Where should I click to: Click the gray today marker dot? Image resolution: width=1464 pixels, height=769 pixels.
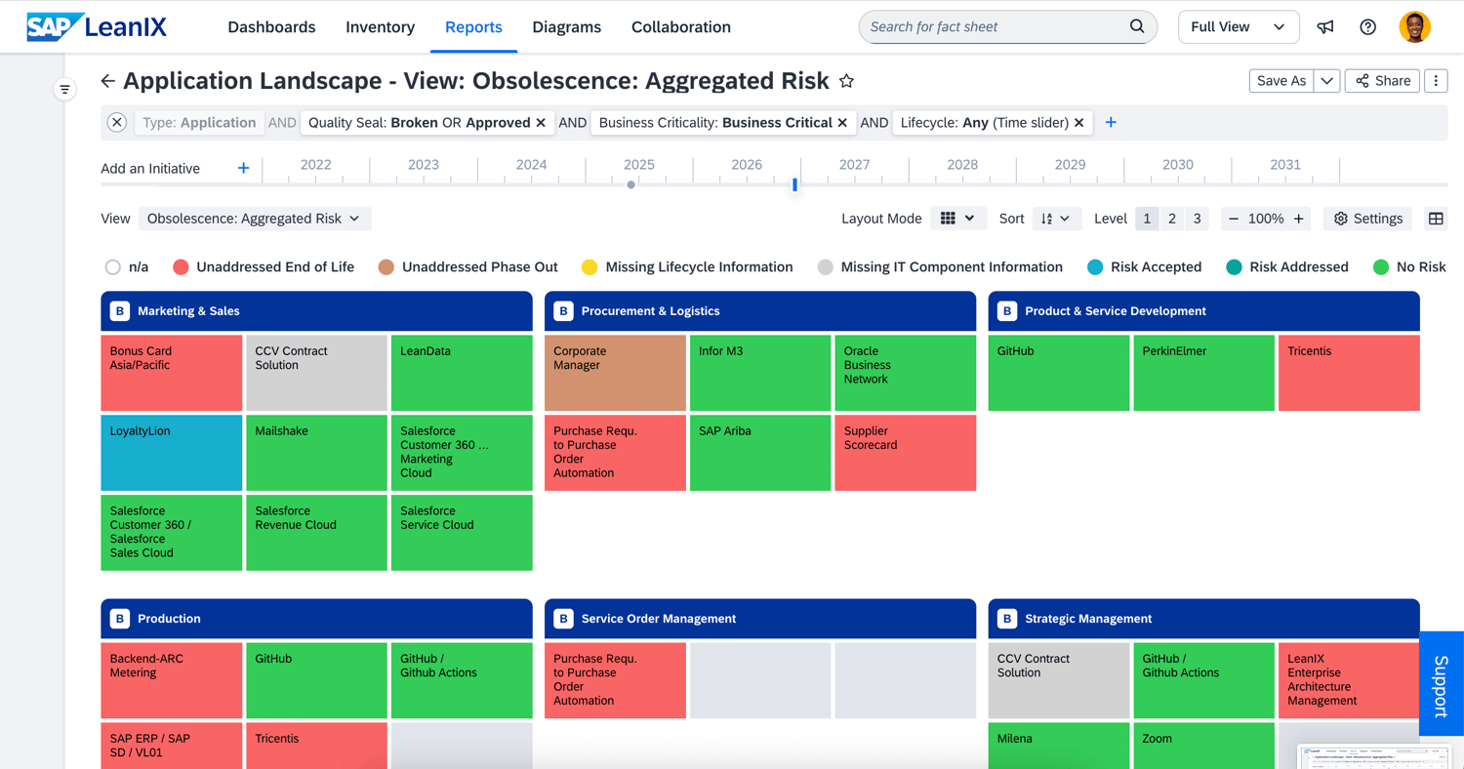[631, 184]
